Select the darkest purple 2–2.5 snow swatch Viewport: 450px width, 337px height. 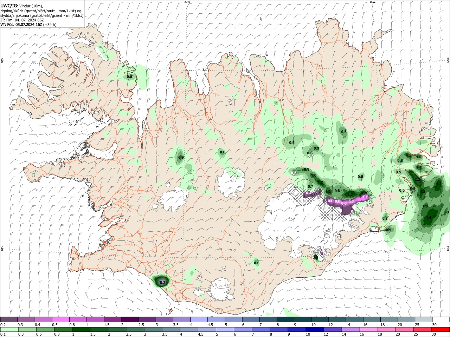click(130, 319)
